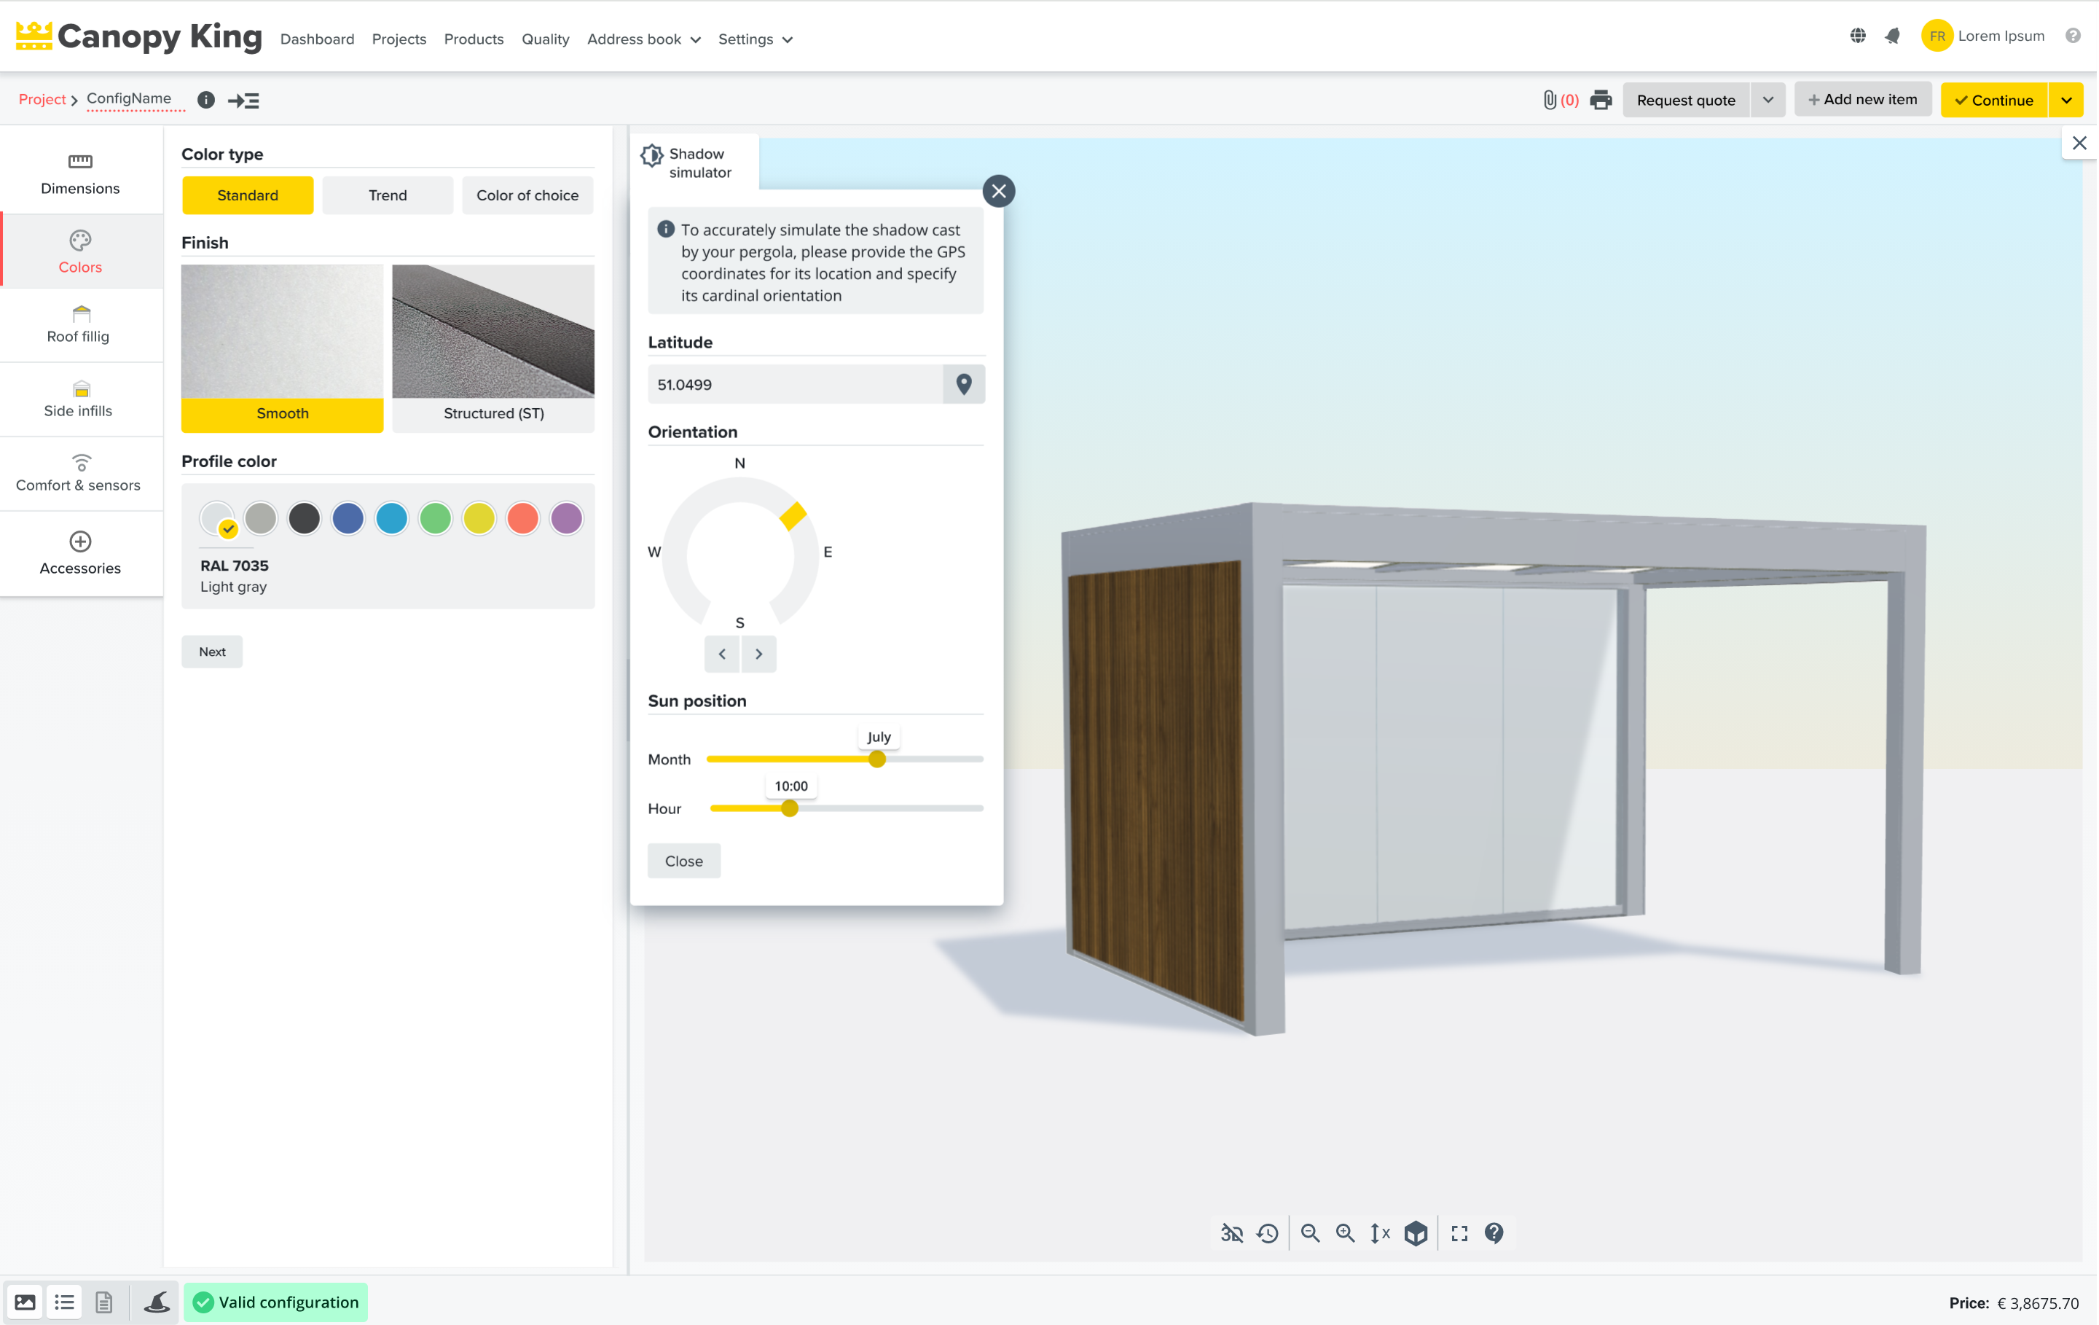Select the Structured (ST) finish

(493, 348)
